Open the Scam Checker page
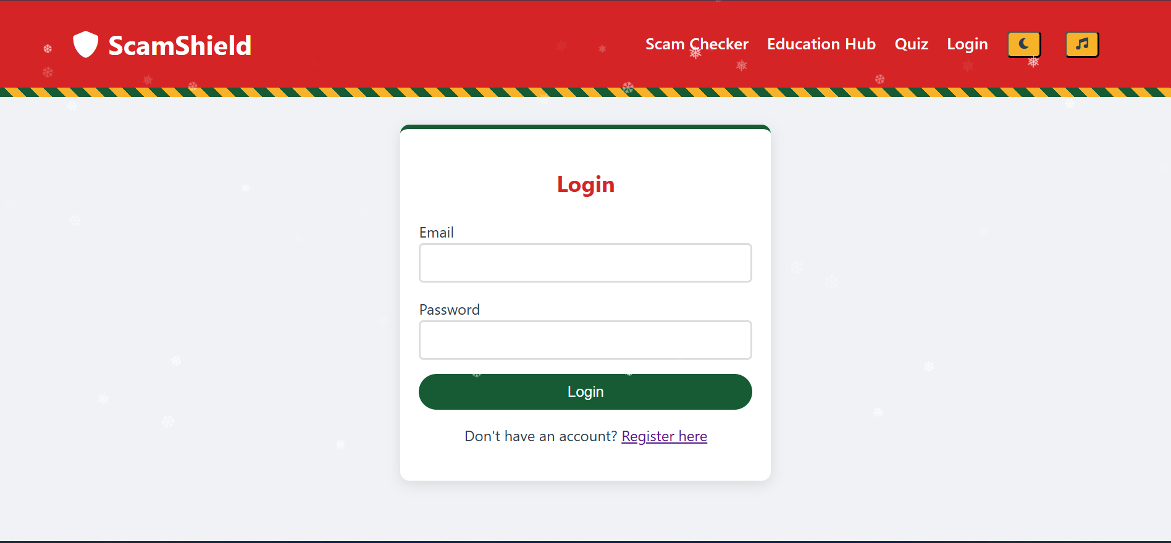 697,44
